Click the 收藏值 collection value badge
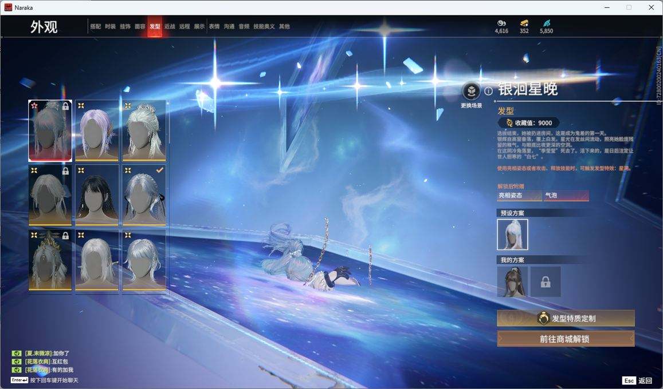Viewport: 663px width, 389px height. (x=528, y=123)
